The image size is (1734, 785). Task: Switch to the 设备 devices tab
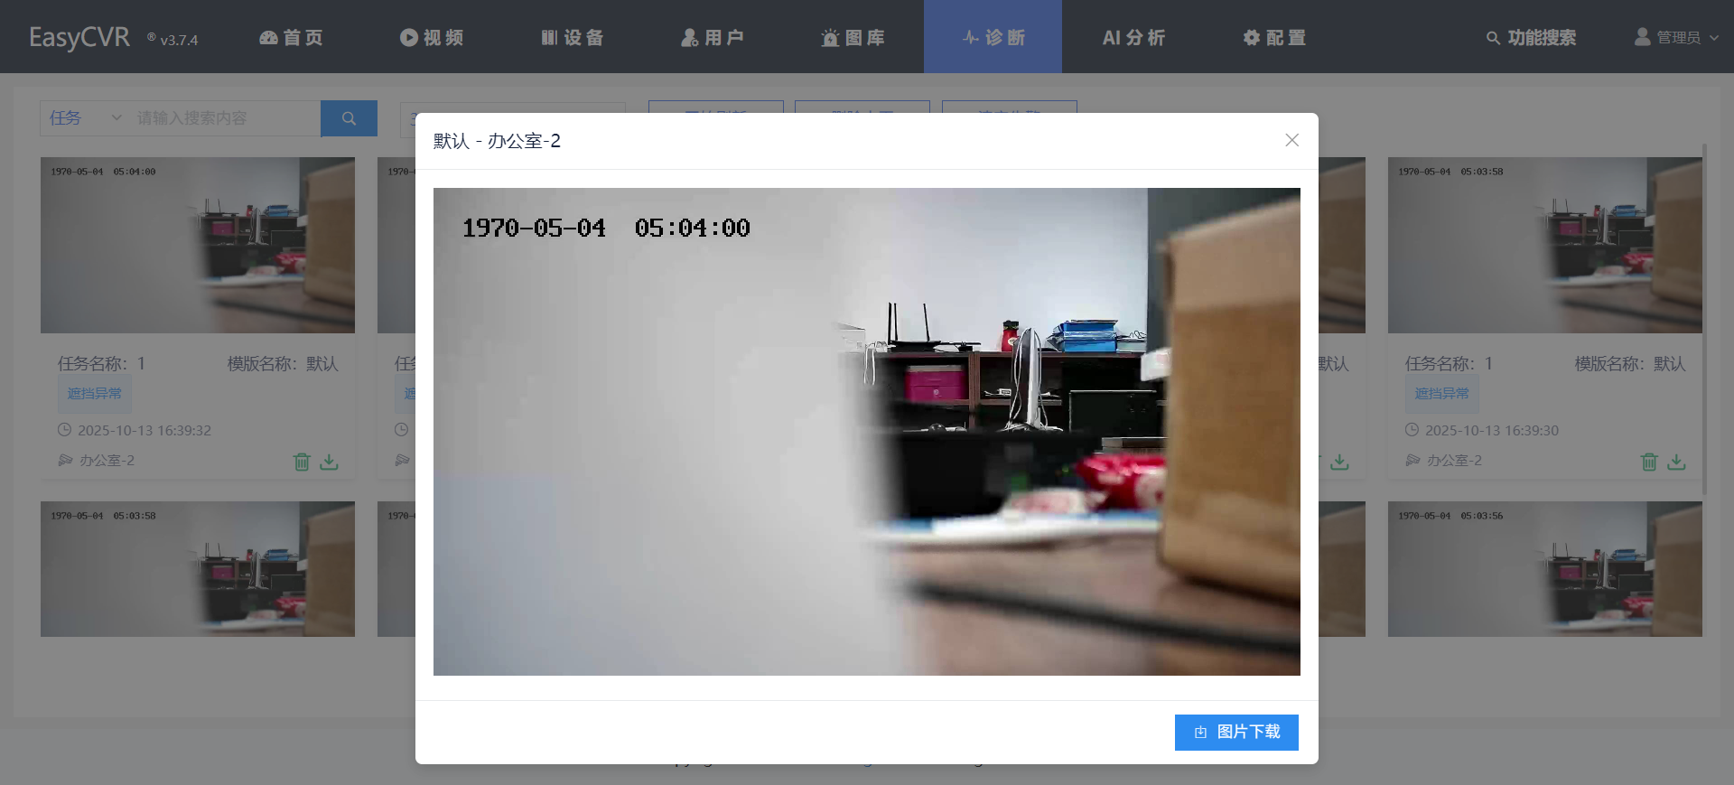pos(573,38)
